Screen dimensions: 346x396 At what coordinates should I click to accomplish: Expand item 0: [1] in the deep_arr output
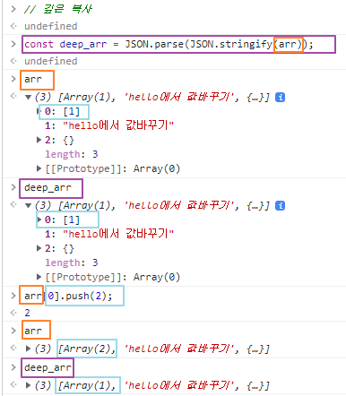click(39, 220)
